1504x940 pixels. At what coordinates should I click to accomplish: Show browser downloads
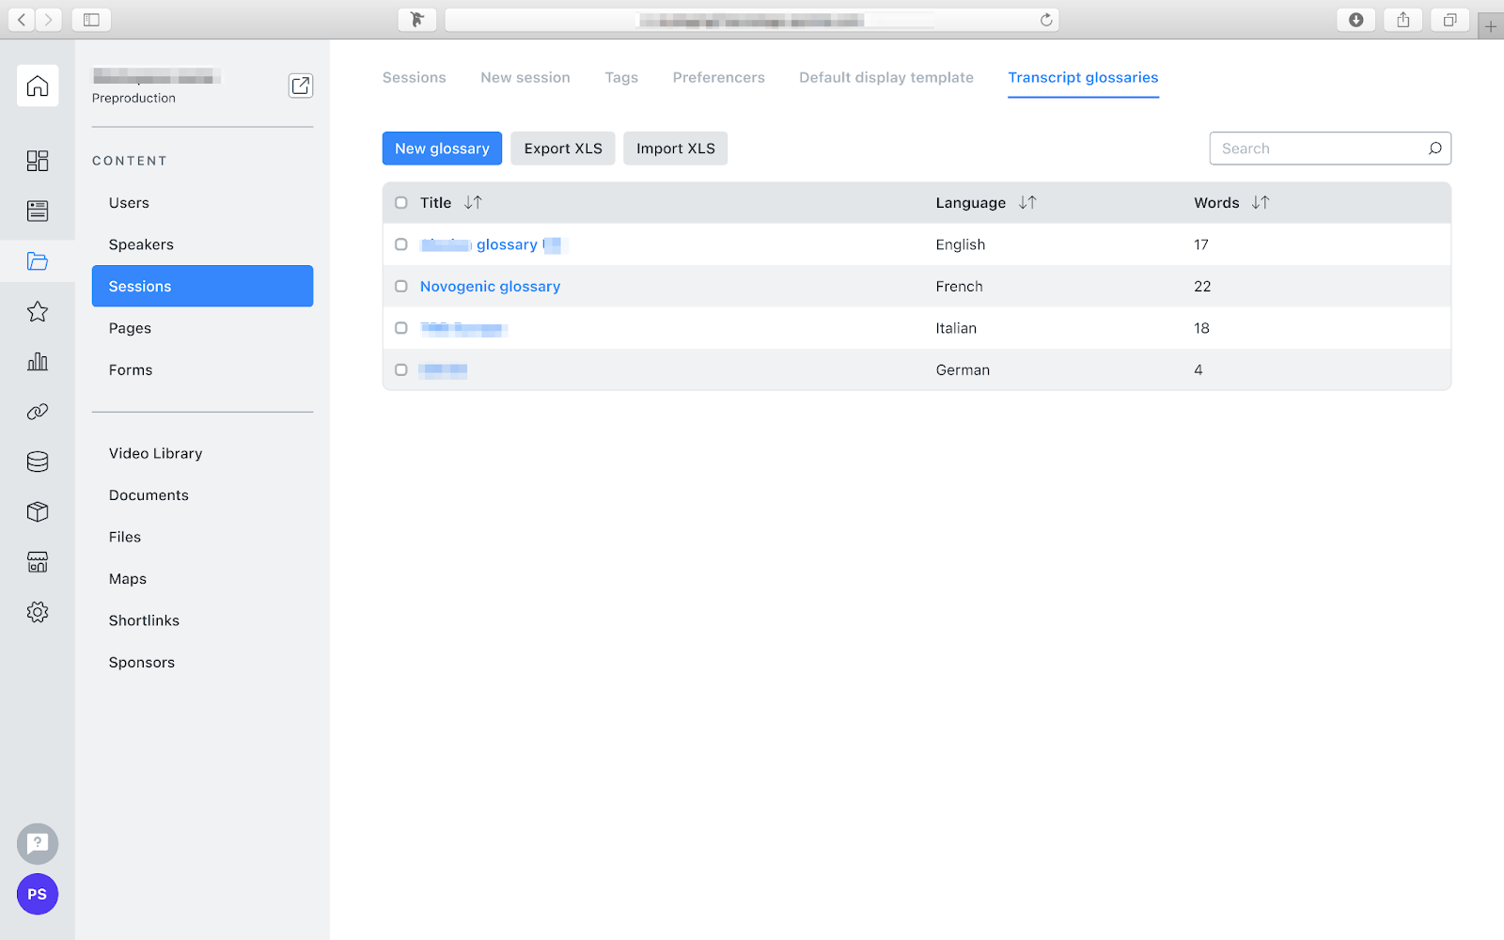[1356, 20]
